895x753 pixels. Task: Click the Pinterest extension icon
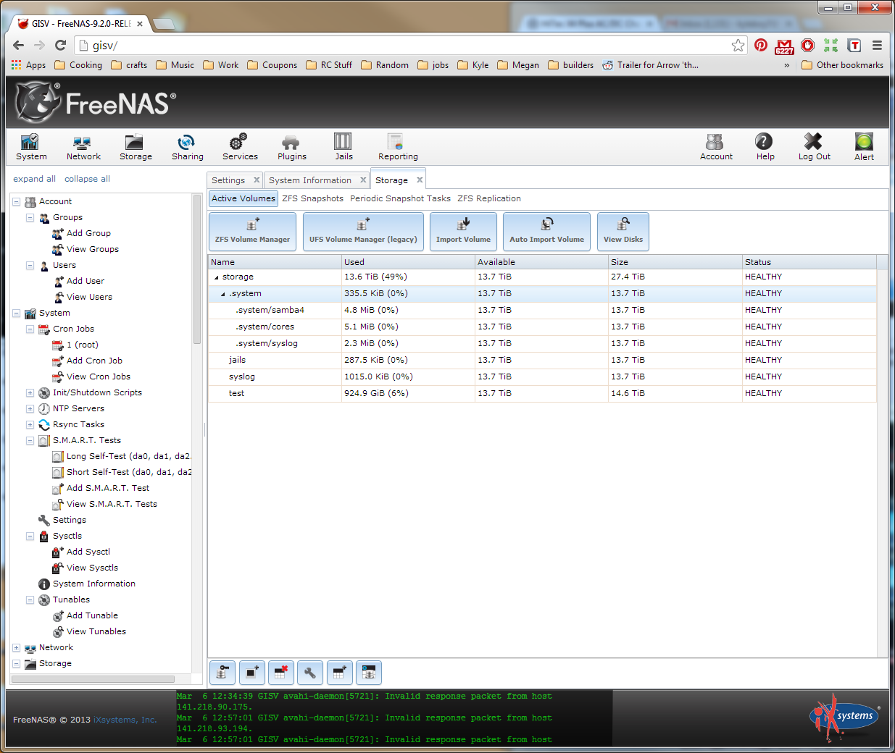pos(761,45)
